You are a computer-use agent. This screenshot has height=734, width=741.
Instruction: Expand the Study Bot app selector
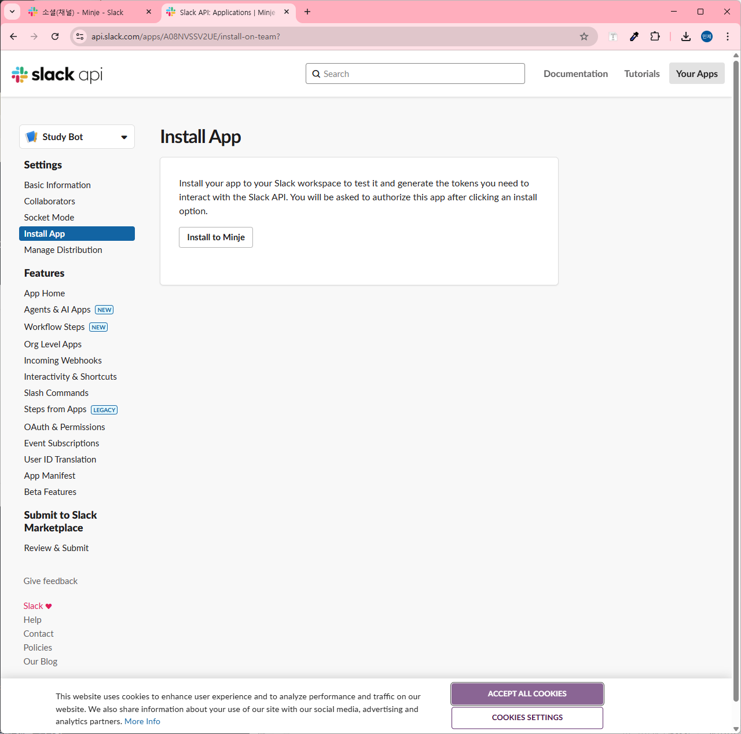[x=77, y=137]
